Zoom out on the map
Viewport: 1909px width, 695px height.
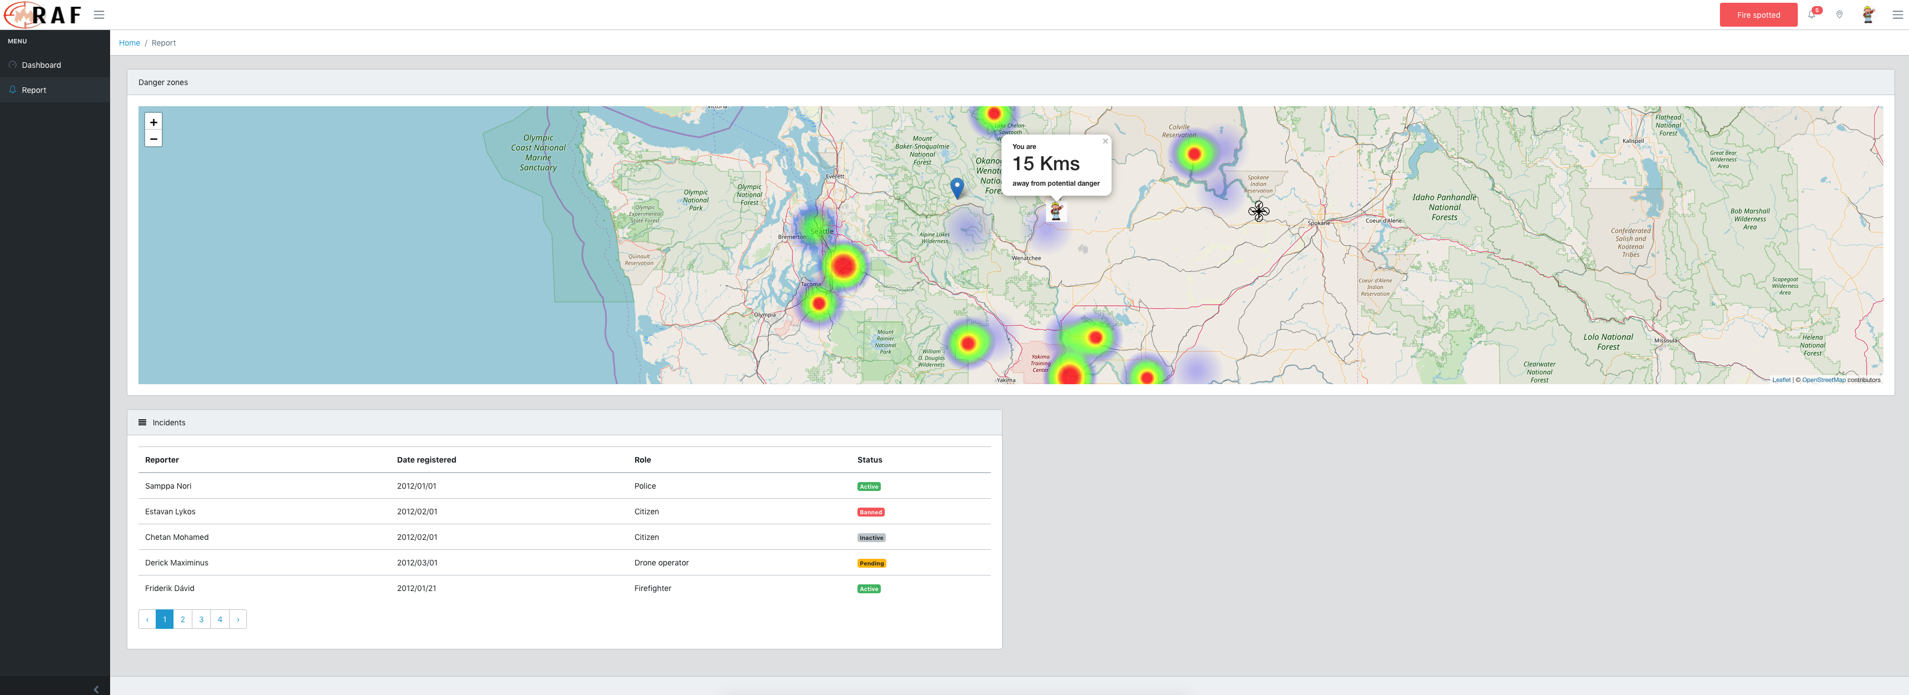click(x=153, y=138)
